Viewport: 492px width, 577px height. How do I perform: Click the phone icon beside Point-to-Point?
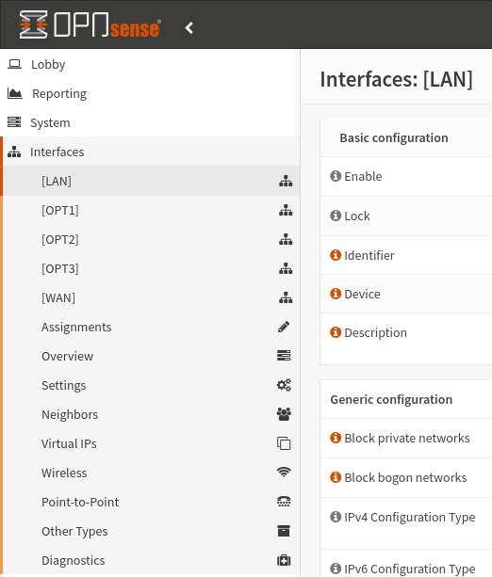(284, 502)
